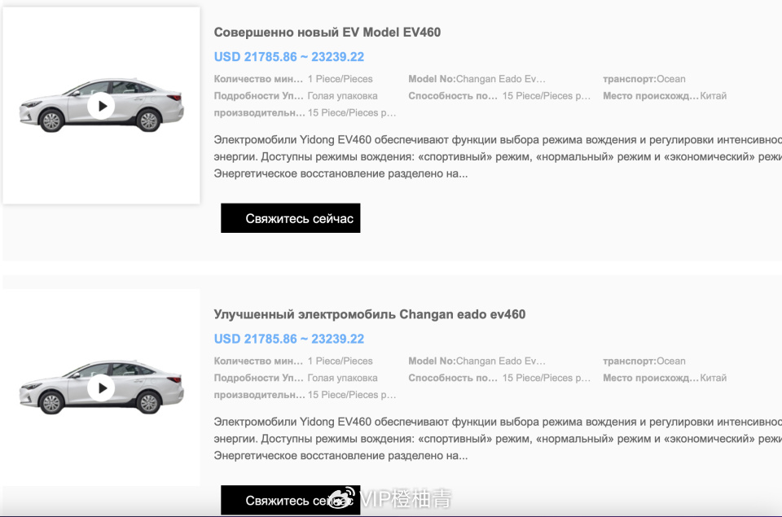Click the second listing's Yidong EV460 description text
Viewport: 782px width, 517px height.
pos(489,439)
